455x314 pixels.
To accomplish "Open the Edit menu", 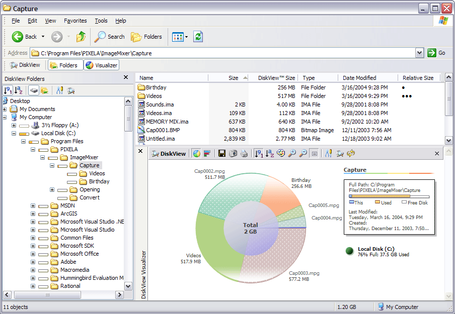I will click(x=32, y=21).
